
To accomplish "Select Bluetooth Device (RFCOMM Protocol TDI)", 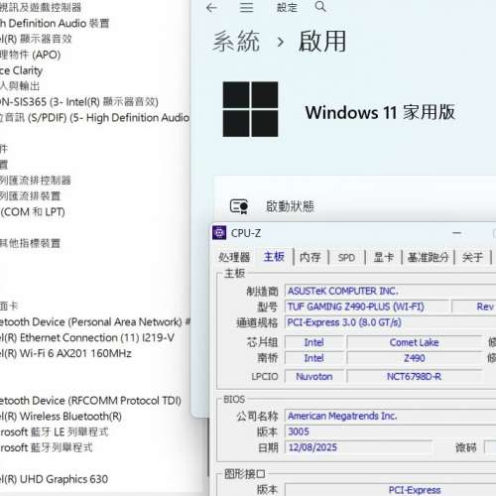I will [x=90, y=401].
